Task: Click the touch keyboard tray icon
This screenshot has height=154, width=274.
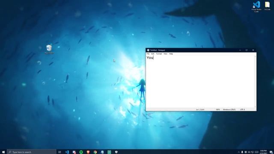Action: pos(256,152)
